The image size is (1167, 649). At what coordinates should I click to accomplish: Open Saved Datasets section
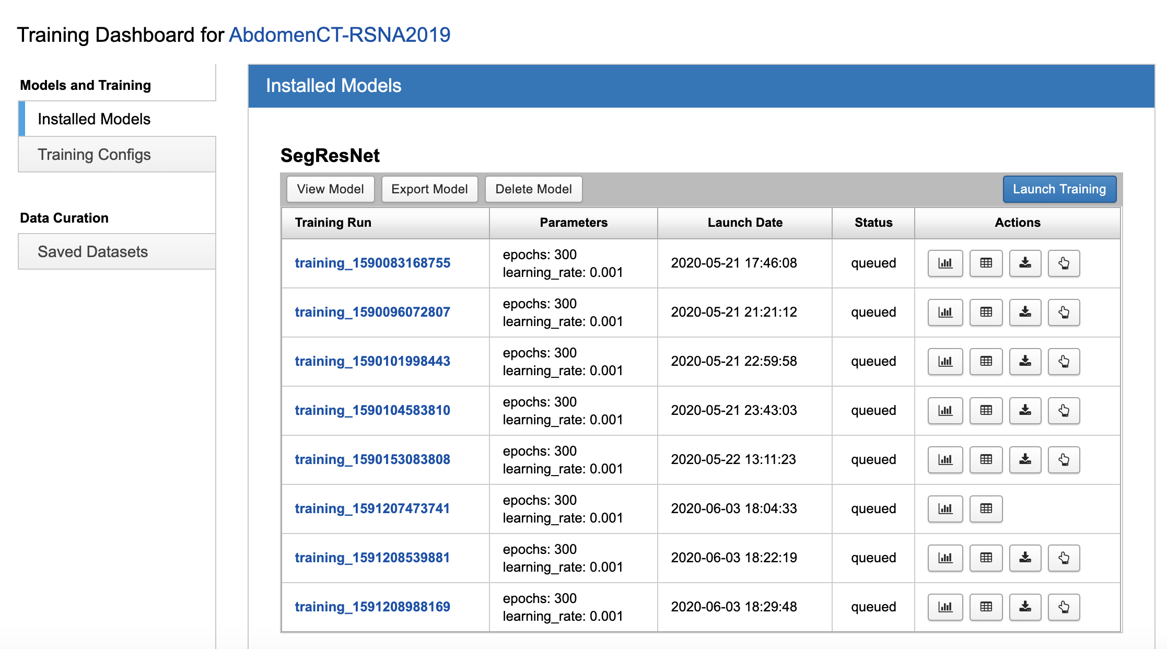(92, 251)
